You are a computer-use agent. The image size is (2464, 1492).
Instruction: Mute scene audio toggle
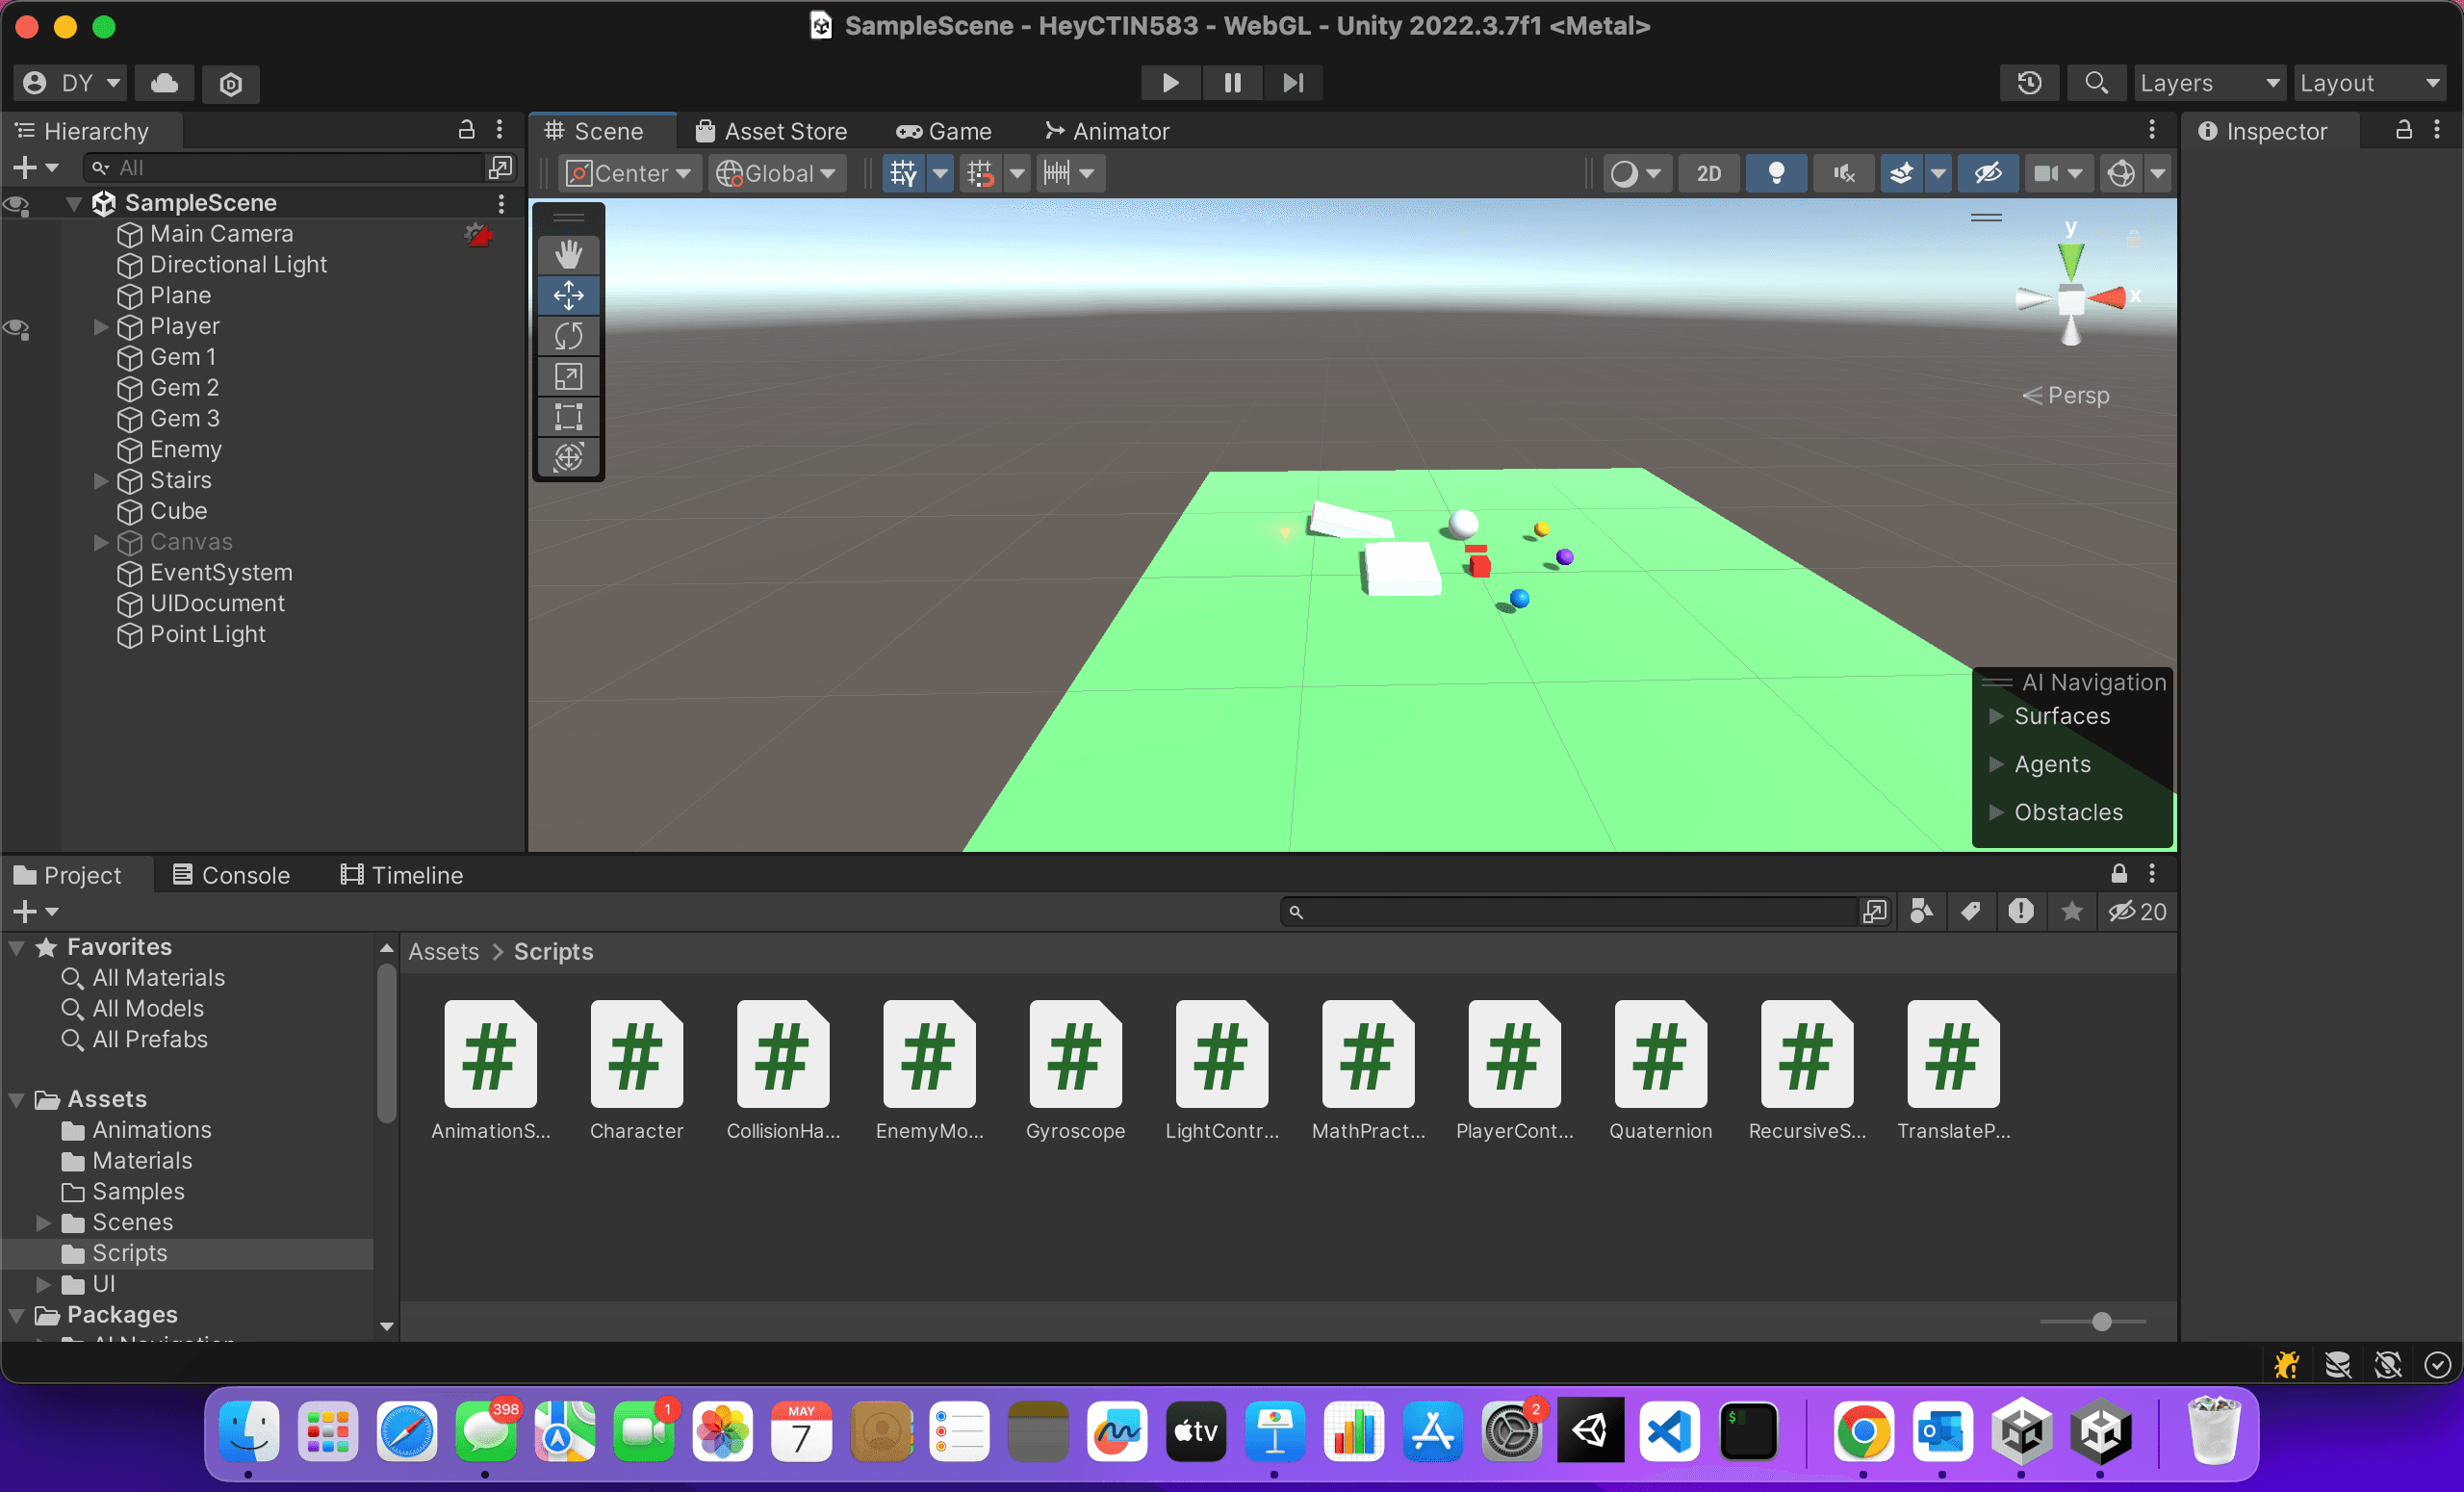point(1843,174)
